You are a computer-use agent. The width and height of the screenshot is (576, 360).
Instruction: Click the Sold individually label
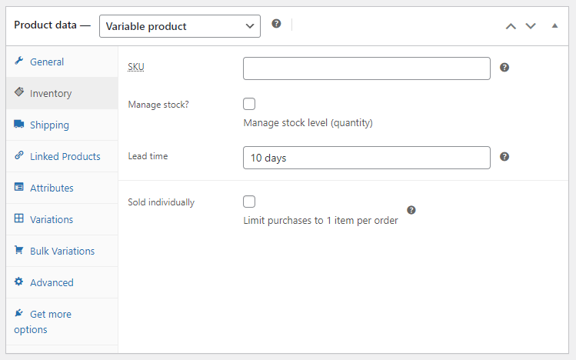[x=161, y=202]
